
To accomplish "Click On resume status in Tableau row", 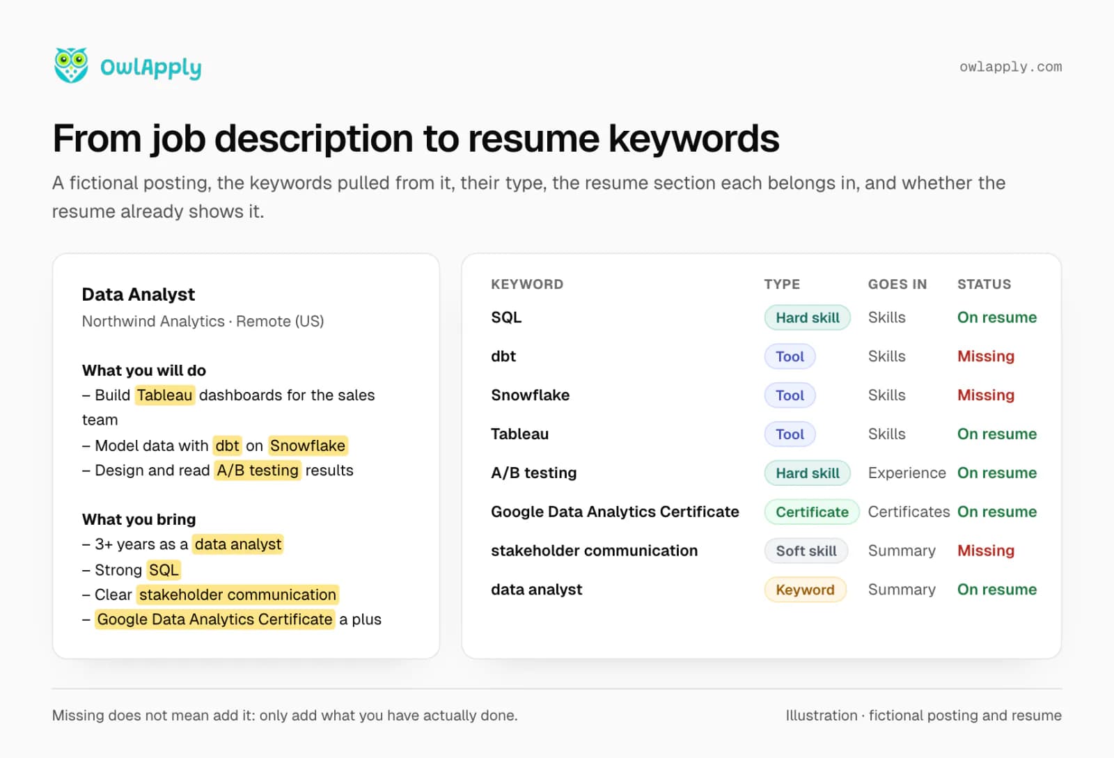I will coord(997,434).
